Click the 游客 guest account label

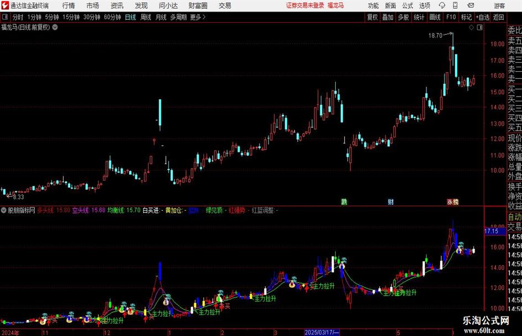499,6
